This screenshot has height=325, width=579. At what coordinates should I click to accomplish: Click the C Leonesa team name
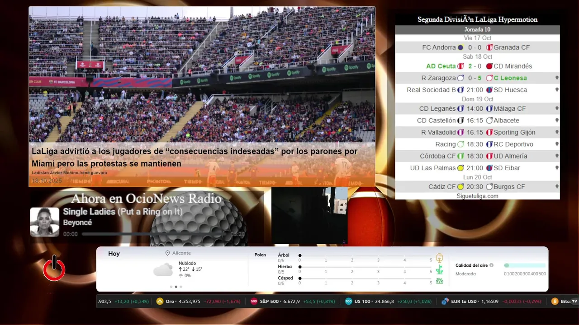click(x=510, y=78)
